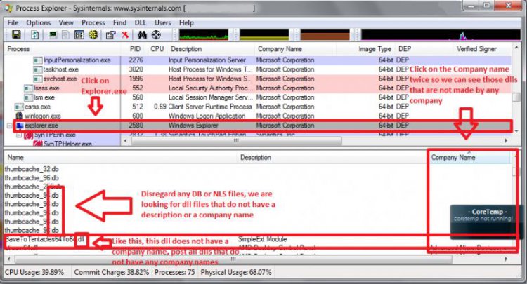
Task: Sort by the Process column header
Action: [63, 49]
